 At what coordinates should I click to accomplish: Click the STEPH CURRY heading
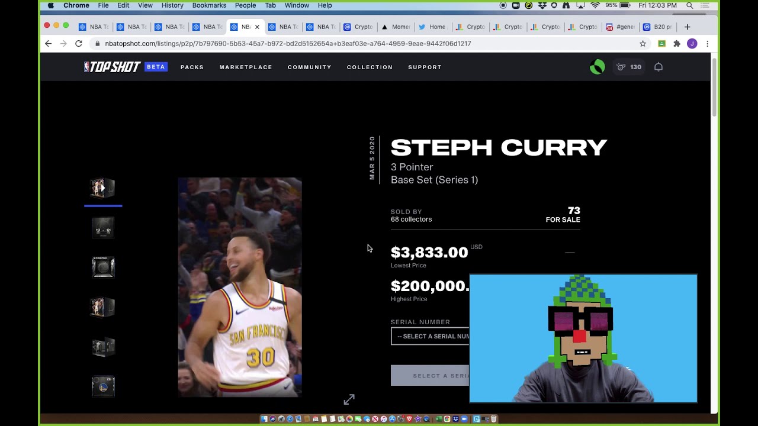coord(499,147)
